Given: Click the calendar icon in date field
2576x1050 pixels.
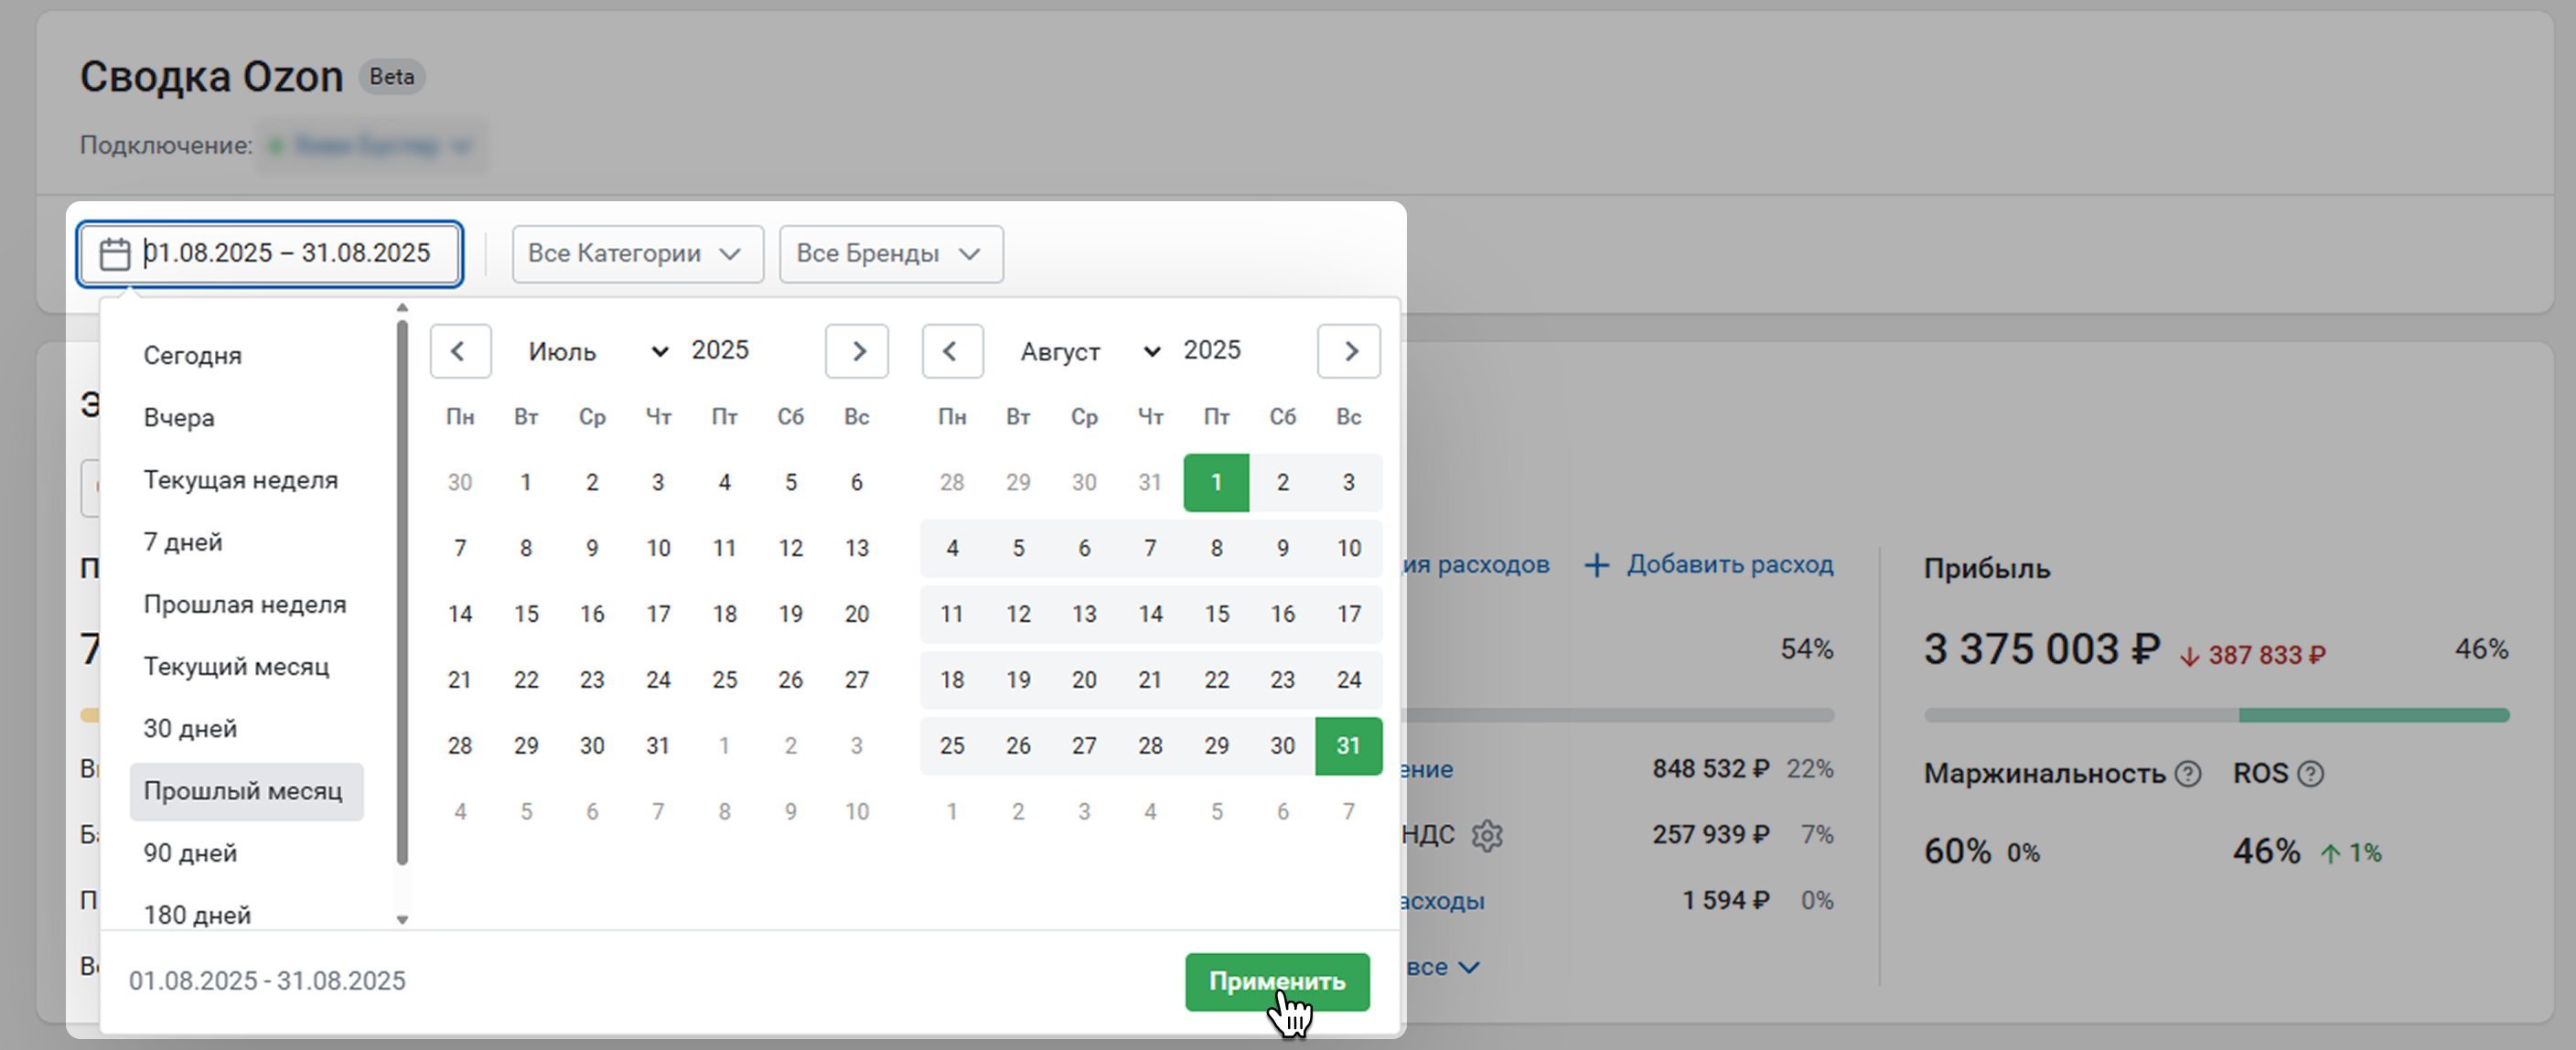Looking at the screenshot, I should pos(115,254).
